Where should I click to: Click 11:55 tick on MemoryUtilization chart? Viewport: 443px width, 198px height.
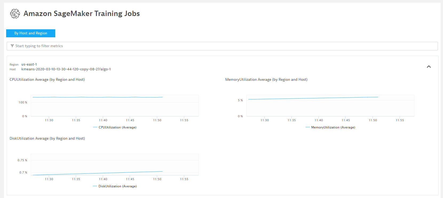(x=400, y=120)
